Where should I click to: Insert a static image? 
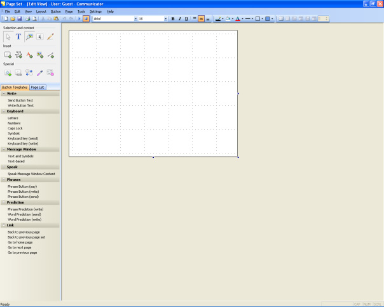(40, 55)
